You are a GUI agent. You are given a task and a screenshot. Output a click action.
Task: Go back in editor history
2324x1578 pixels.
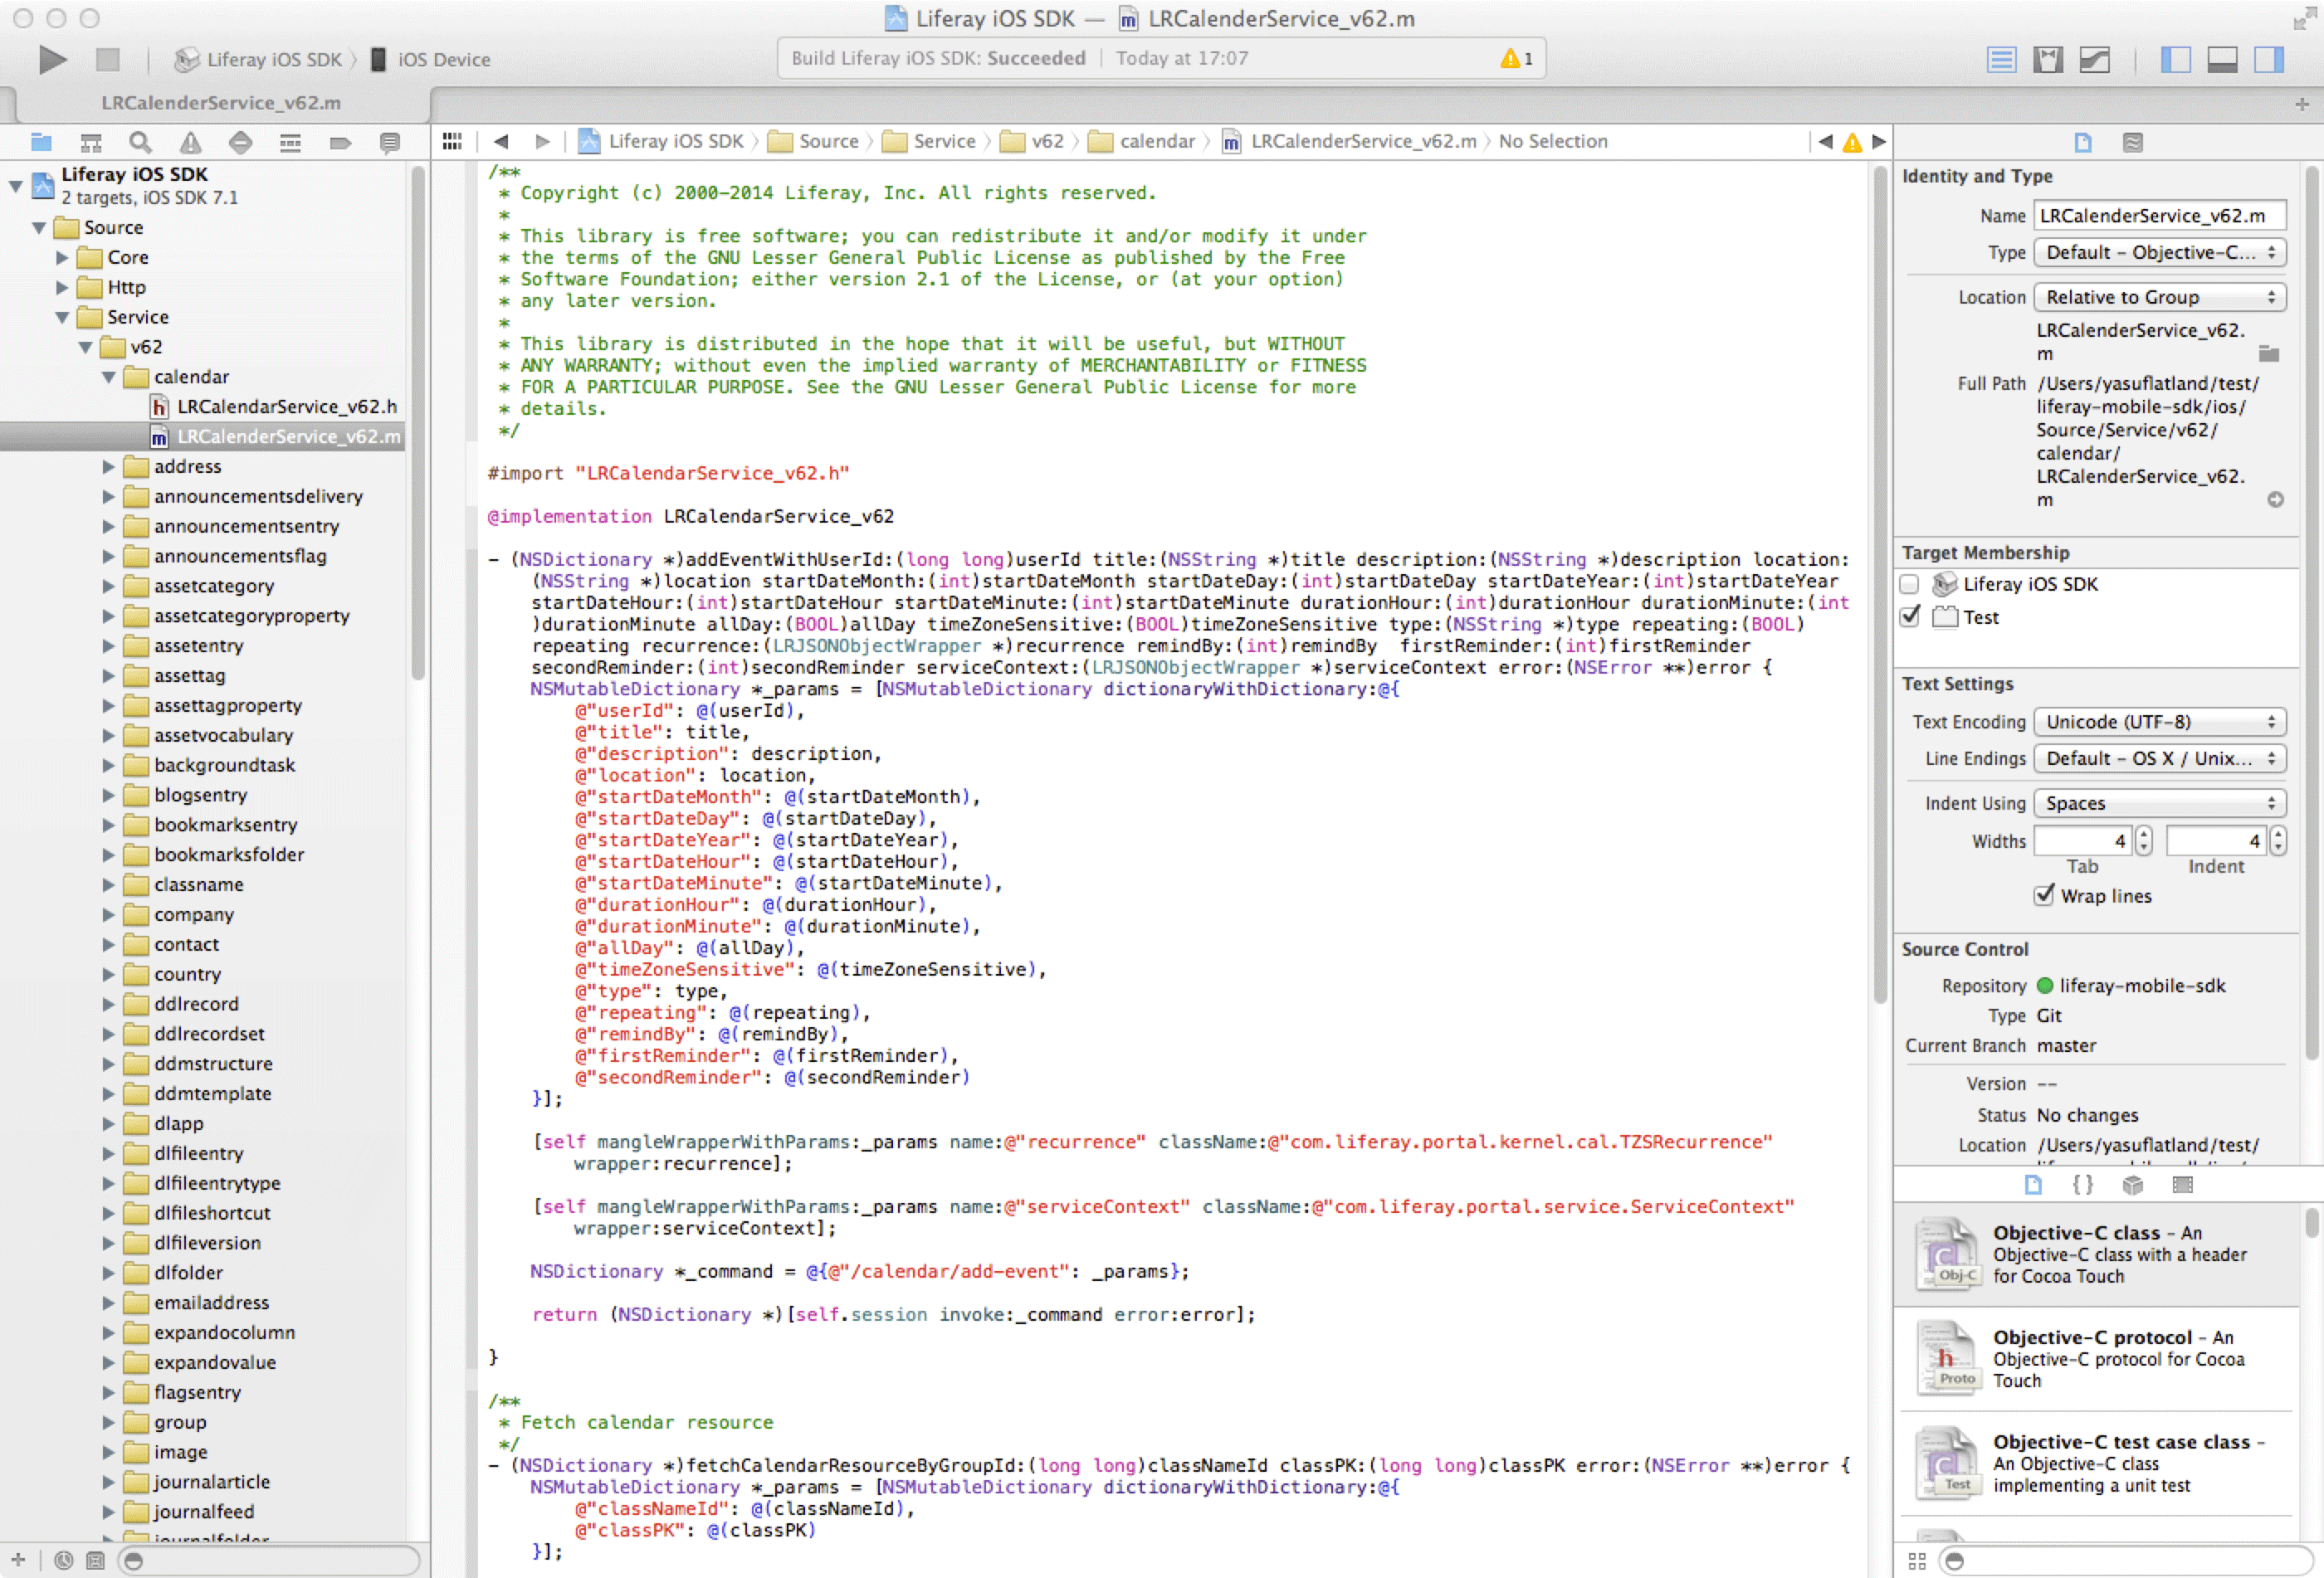(501, 142)
